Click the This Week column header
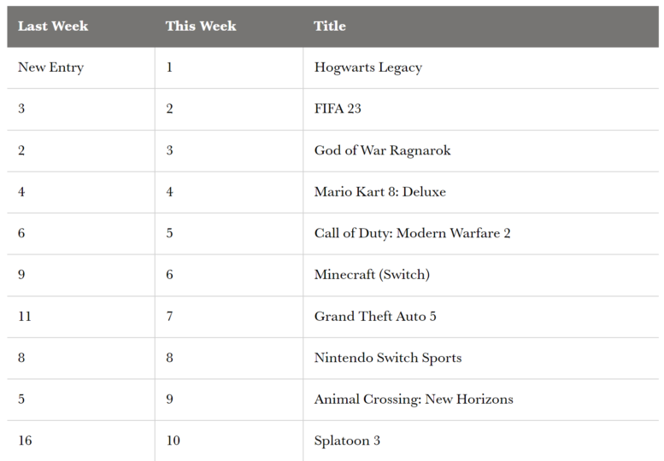664x461 pixels. [x=201, y=26]
